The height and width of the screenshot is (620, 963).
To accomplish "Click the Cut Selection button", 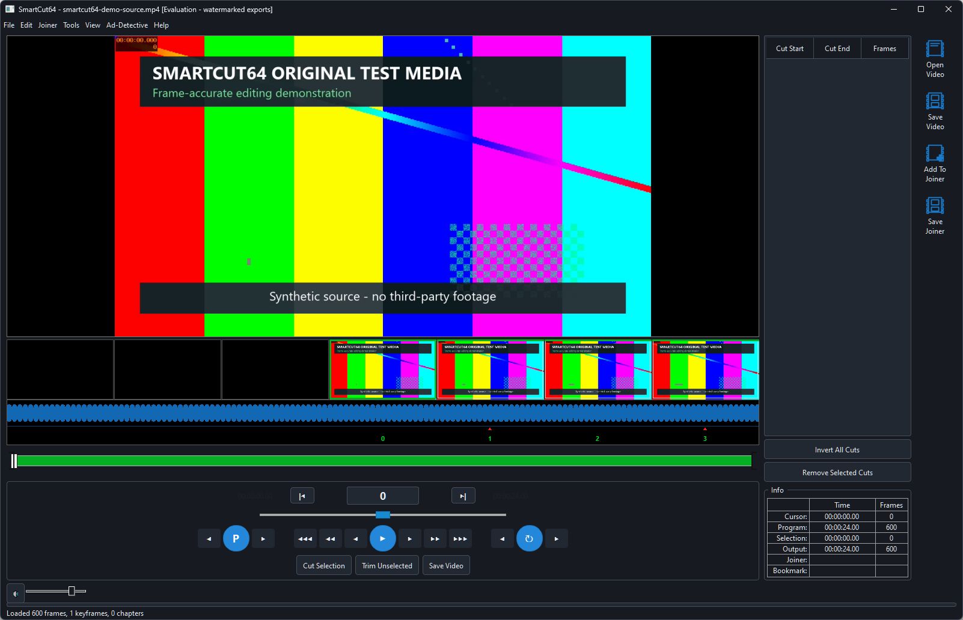I will pos(324,565).
